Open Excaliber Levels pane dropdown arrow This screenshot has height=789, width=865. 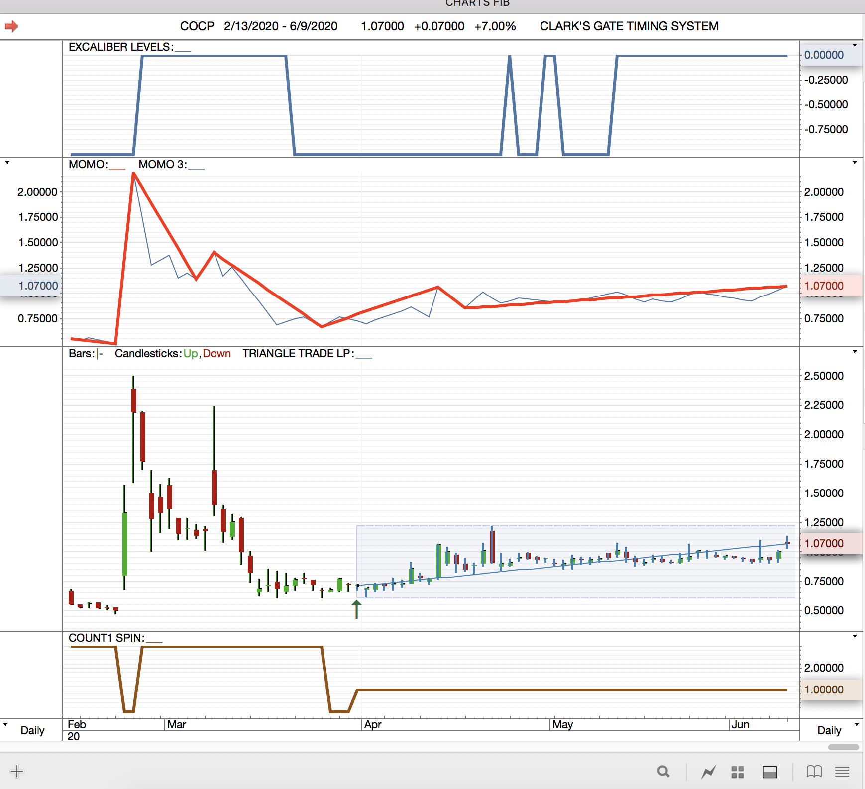click(x=855, y=45)
